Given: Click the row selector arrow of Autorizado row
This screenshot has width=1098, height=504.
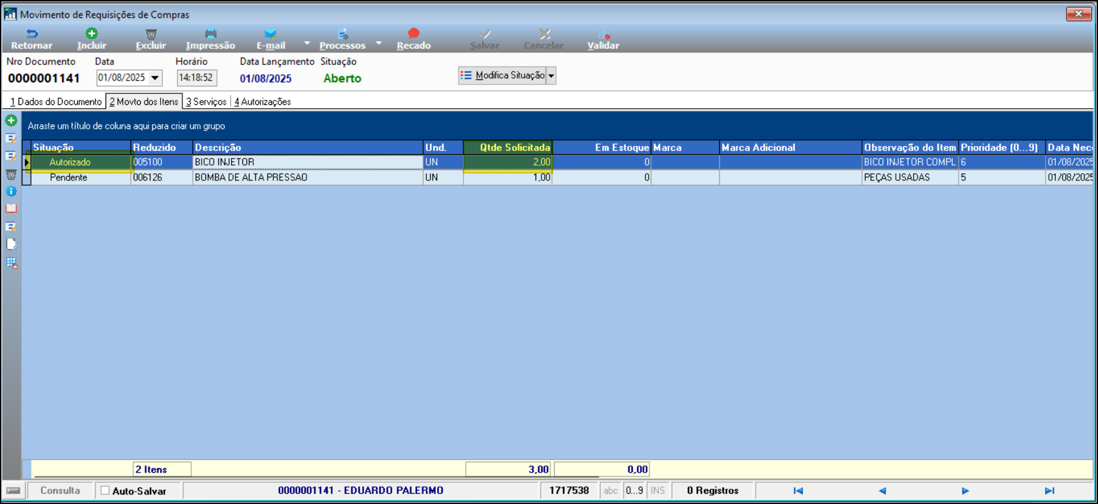Looking at the screenshot, I should coord(27,162).
